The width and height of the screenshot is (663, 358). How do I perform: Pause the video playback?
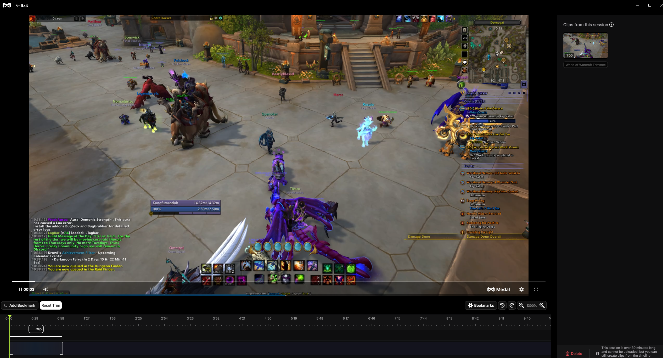(20, 289)
